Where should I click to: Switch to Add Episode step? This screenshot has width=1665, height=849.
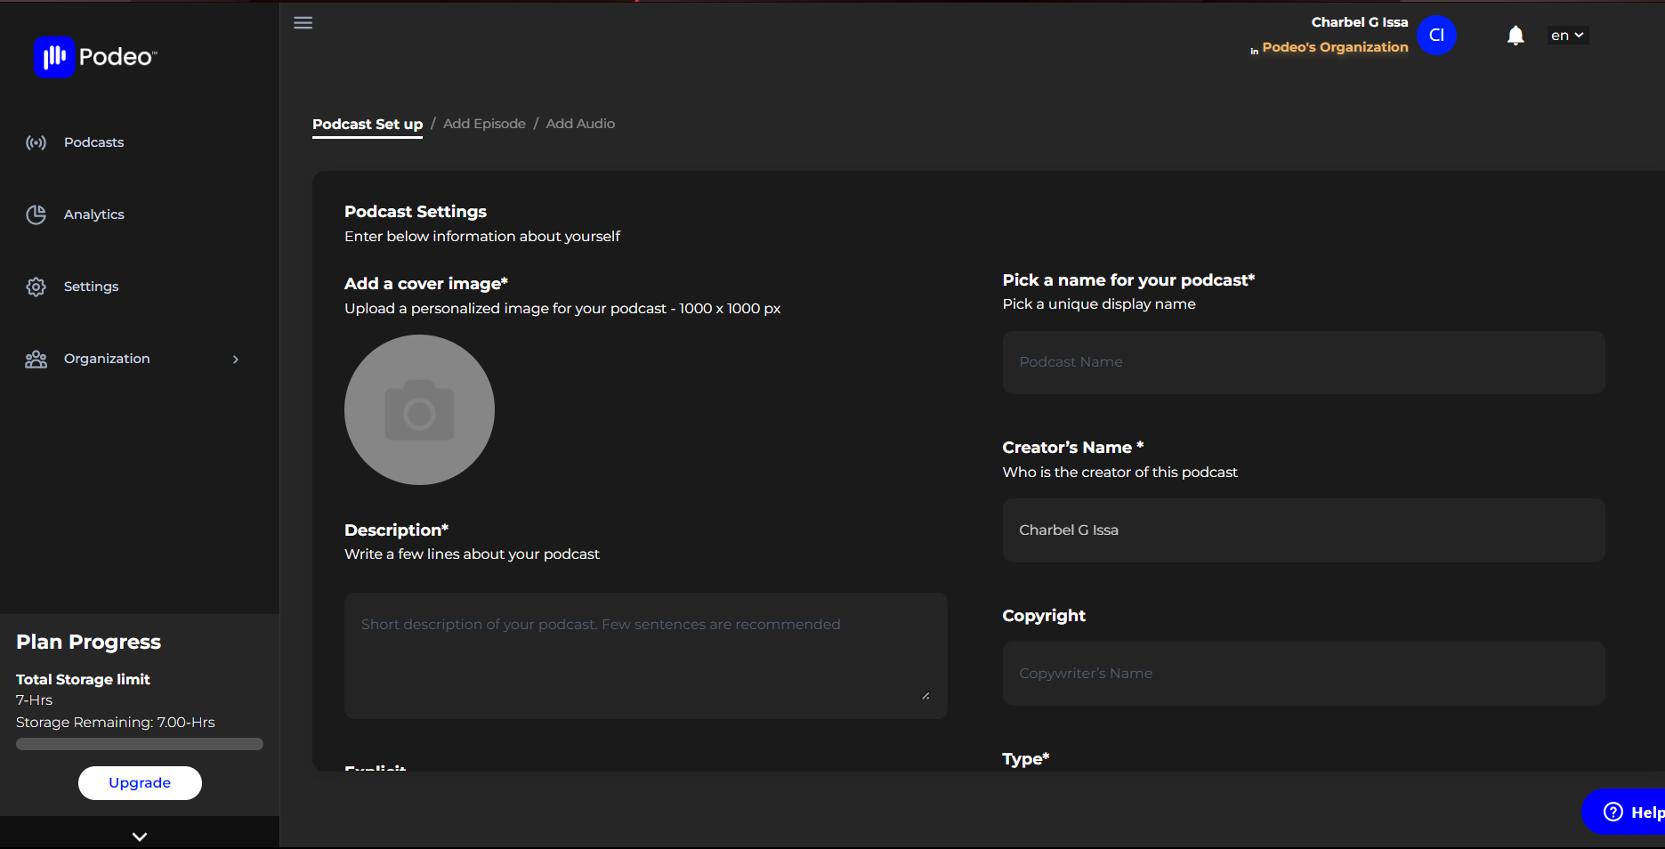484,124
